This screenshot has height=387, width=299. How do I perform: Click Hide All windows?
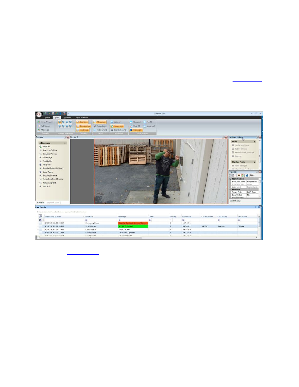[135, 126]
